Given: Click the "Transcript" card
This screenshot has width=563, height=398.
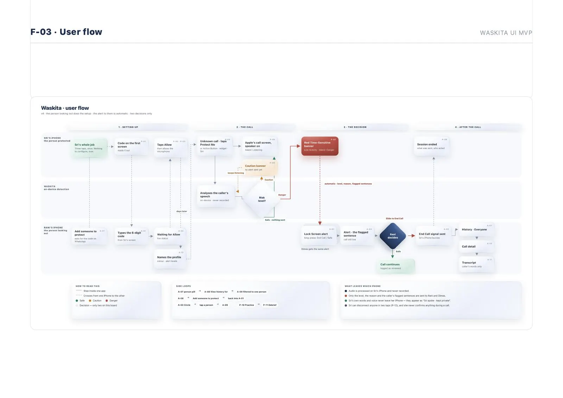Looking at the screenshot, I should click(x=477, y=264).
